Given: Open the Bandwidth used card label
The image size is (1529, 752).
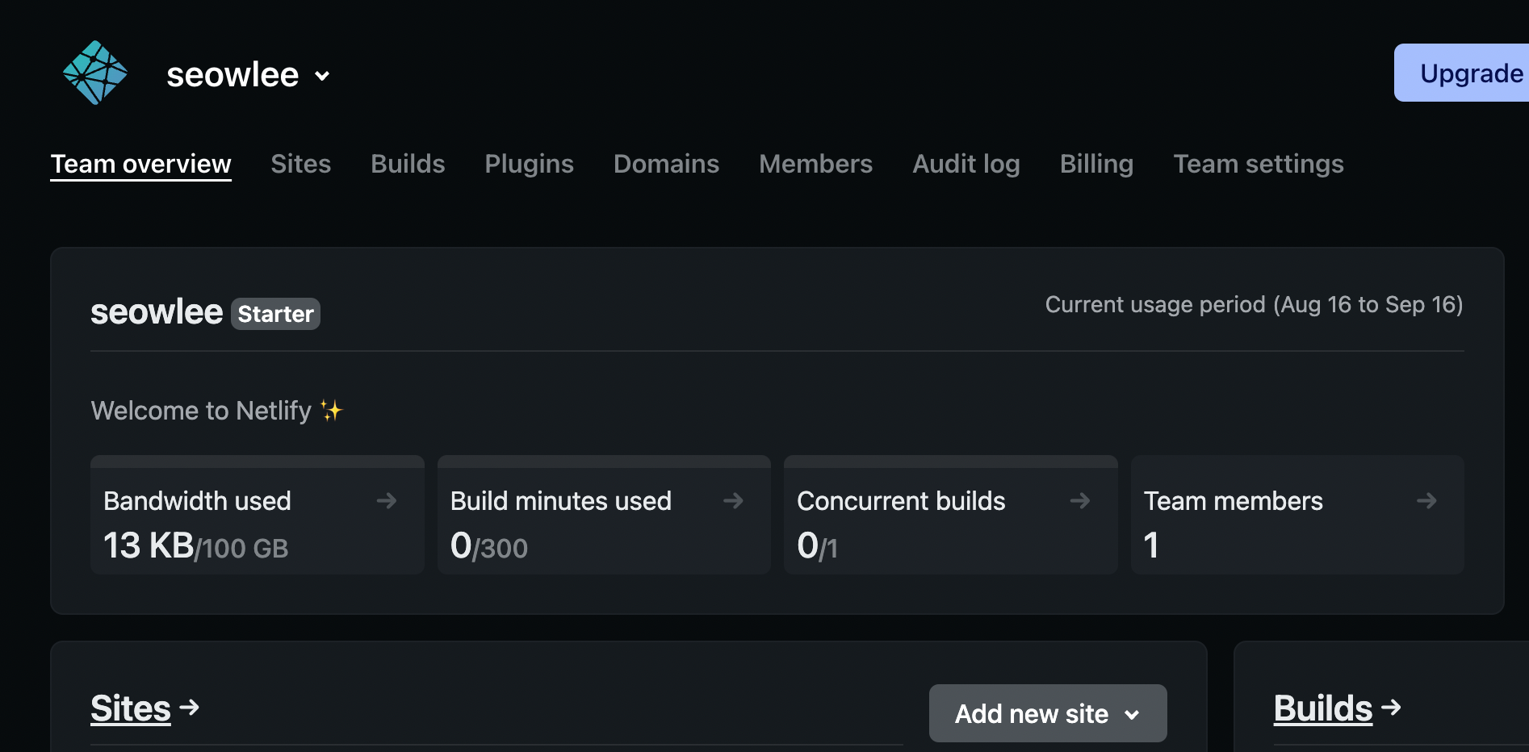Looking at the screenshot, I should point(197,501).
